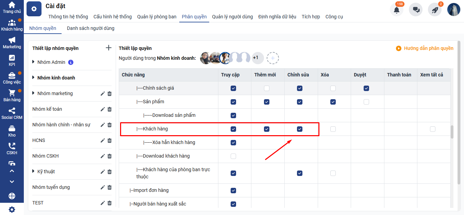The height and width of the screenshot is (215, 464).
Task: Select Nhóm tuyển dụng permission group
Action: pos(51,187)
